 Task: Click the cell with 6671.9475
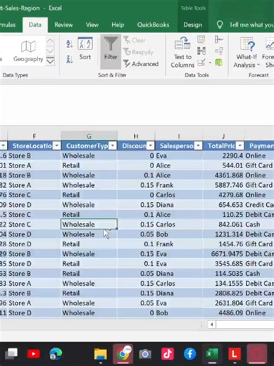click(x=223, y=254)
